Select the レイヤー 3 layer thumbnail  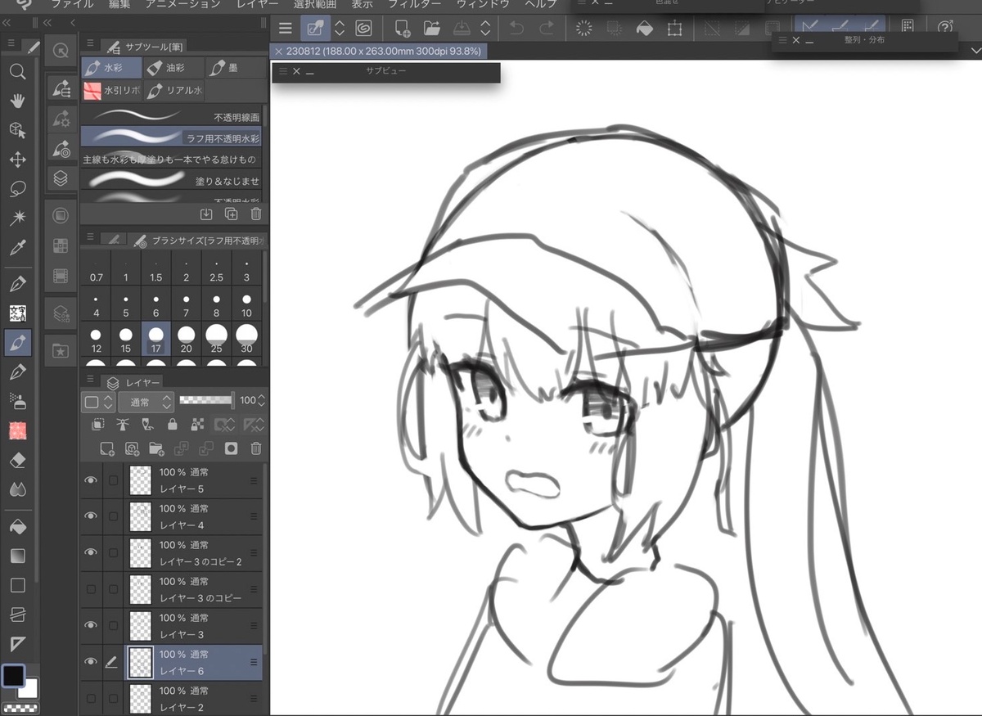(x=141, y=626)
